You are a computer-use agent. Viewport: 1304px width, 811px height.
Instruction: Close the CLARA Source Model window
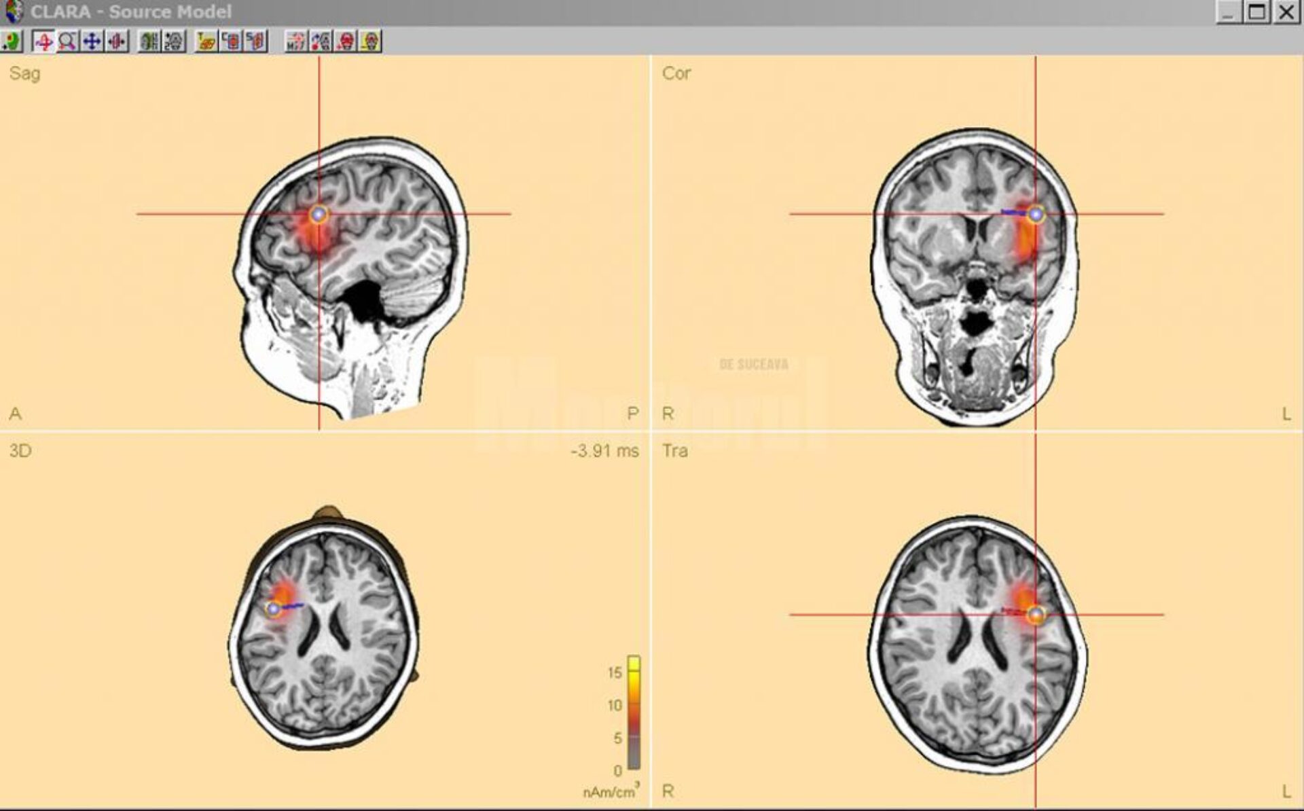tap(1286, 12)
